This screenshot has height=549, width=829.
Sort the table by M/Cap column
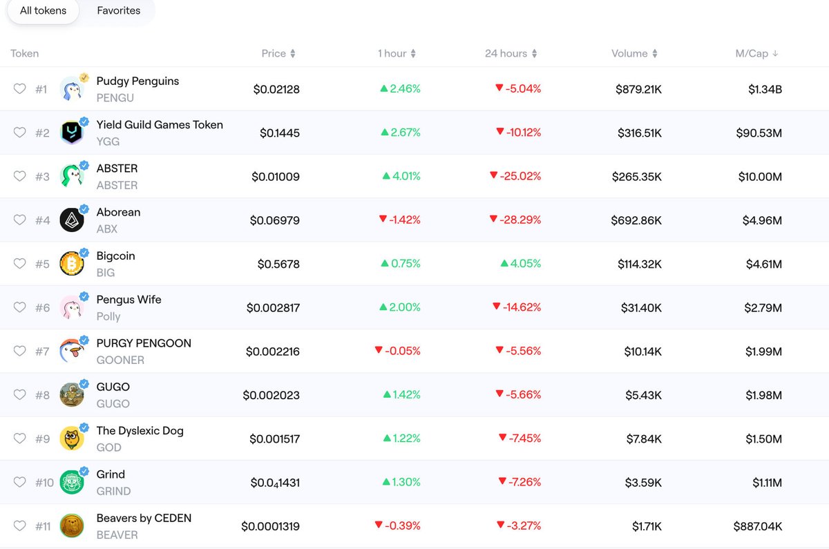[x=756, y=53]
